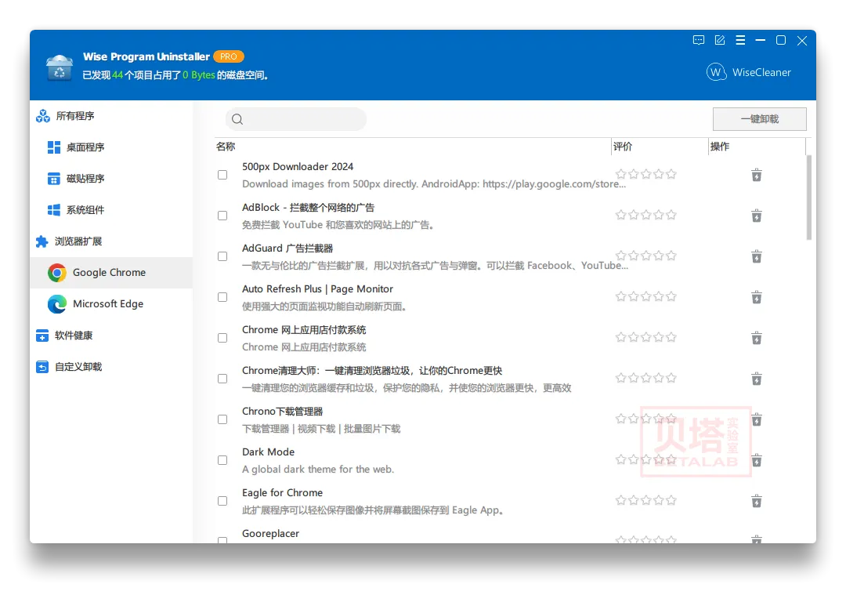Screen dimensions: 846x595
Task: Check the Chrome 网上应用店付款系统 checkbox
Action: [222, 338]
